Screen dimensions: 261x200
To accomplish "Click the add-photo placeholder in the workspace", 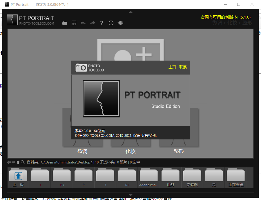I will click(130, 50).
